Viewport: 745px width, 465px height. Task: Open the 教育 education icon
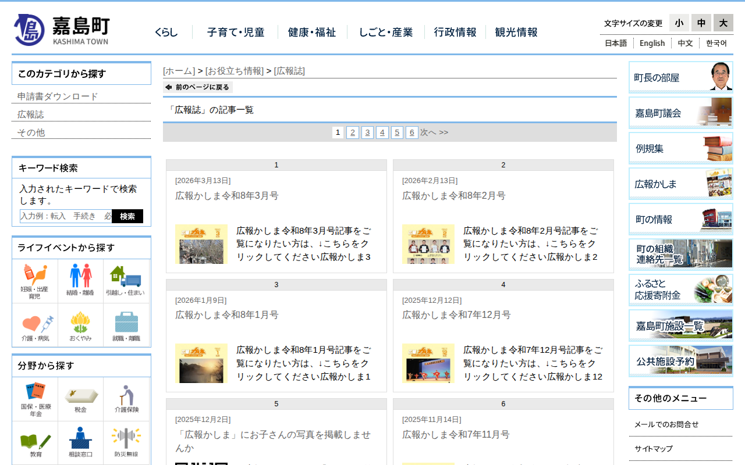click(x=36, y=442)
